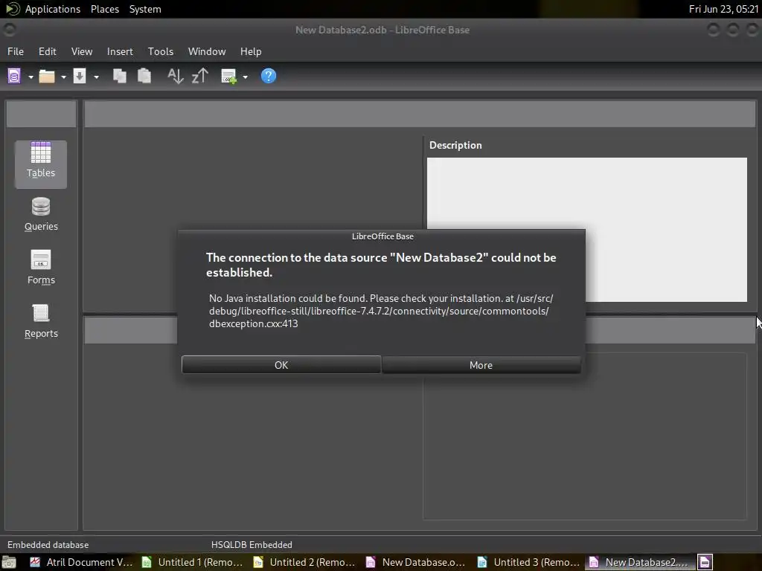Open the Insert menu
Screen dimensions: 762x571
tap(120, 51)
